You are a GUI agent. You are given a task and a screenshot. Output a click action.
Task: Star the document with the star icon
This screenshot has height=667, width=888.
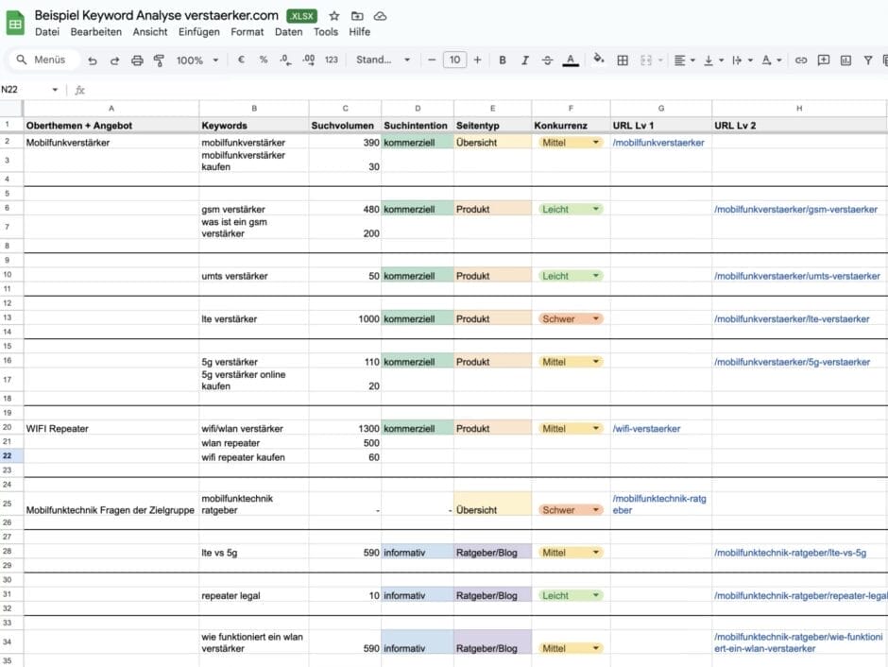[x=334, y=16]
